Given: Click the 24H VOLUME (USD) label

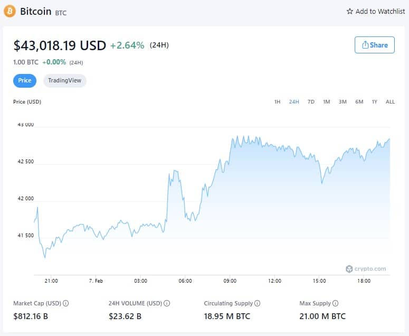Looking at the screenshot, I should click(x=135, y=303).
